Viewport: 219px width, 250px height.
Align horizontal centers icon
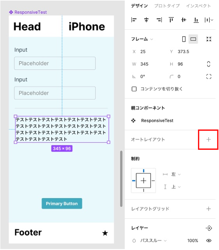click(146, 20)
